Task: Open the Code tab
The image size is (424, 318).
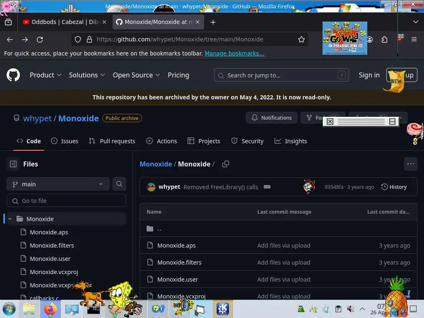Action: tap(29, 141)
